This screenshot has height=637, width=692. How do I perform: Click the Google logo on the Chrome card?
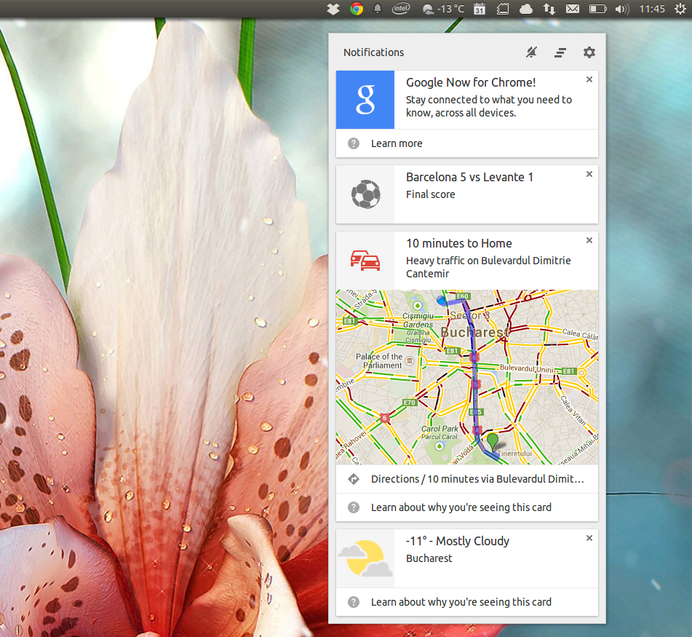click(365, 100)
